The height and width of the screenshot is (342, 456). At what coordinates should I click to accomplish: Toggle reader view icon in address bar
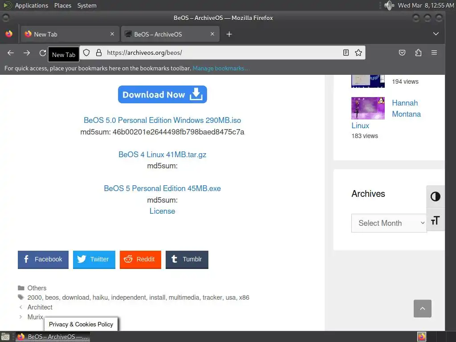click(346, 53)
